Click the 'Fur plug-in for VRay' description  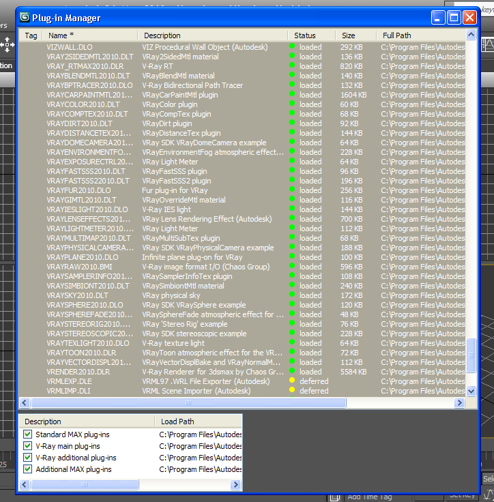point(175,190)
